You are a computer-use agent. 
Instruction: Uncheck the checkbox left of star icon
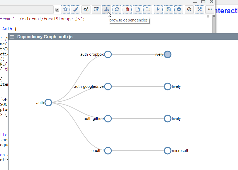[x=57, y=10]
